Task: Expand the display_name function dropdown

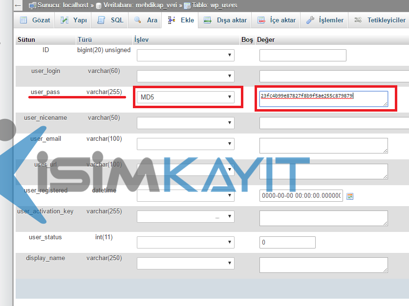Action: click(186, 263)
